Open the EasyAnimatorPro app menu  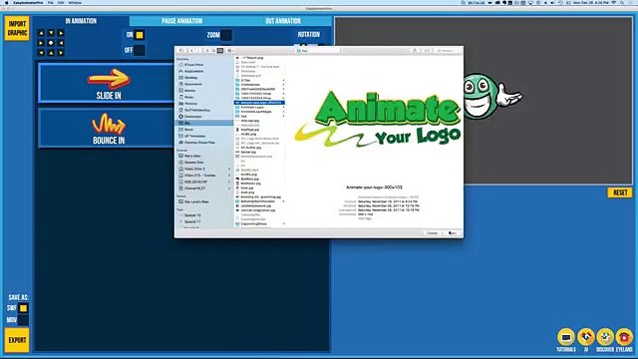coord(28,2)
